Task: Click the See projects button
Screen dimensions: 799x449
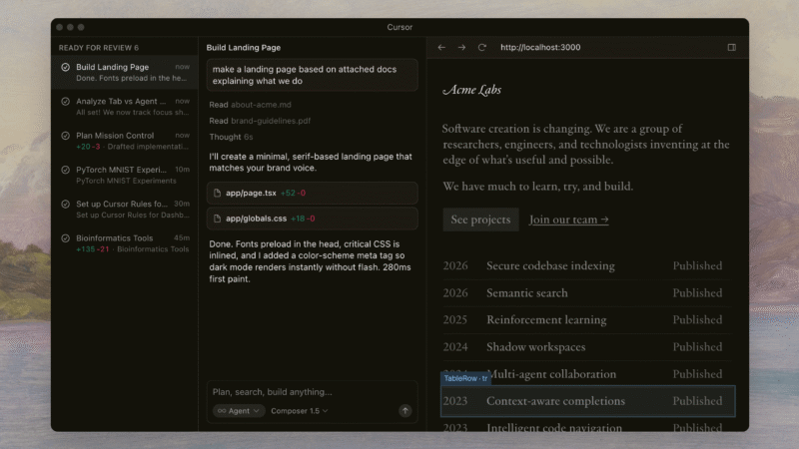Action: tap(480, 220)
